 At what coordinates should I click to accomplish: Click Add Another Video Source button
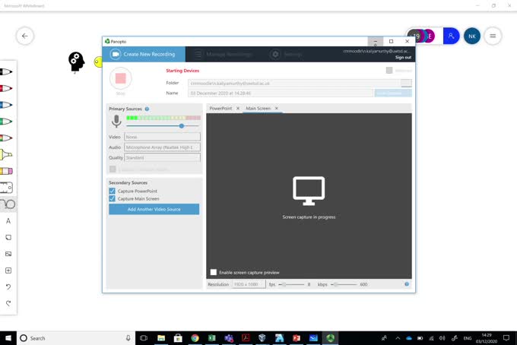click(154, 209)
